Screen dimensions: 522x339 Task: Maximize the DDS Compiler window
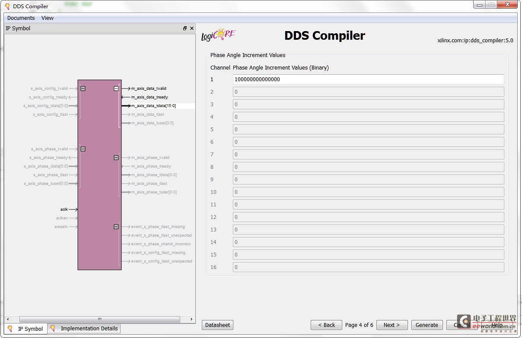pos(491,4)
